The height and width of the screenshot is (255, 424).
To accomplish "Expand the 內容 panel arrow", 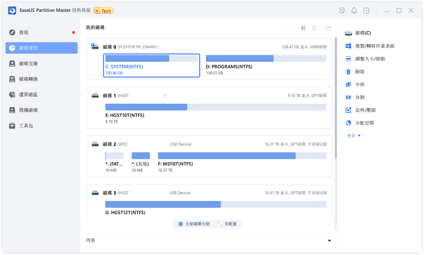I will click(329, 240).
